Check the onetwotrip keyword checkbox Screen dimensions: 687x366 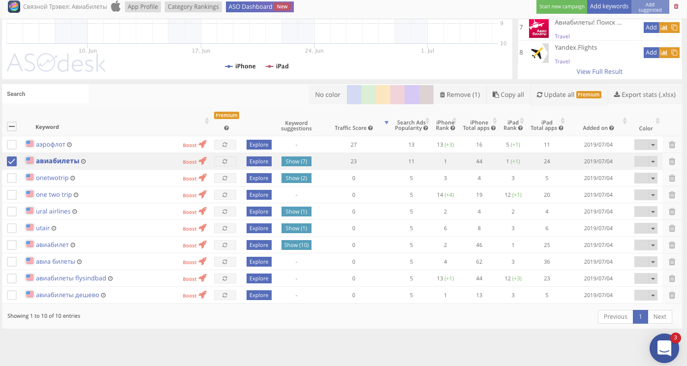coord(12,178)
